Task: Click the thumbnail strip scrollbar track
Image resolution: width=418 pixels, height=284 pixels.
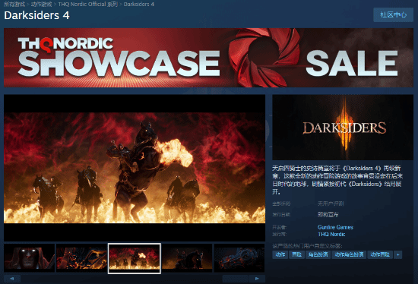Action: [x=135, y=279]
